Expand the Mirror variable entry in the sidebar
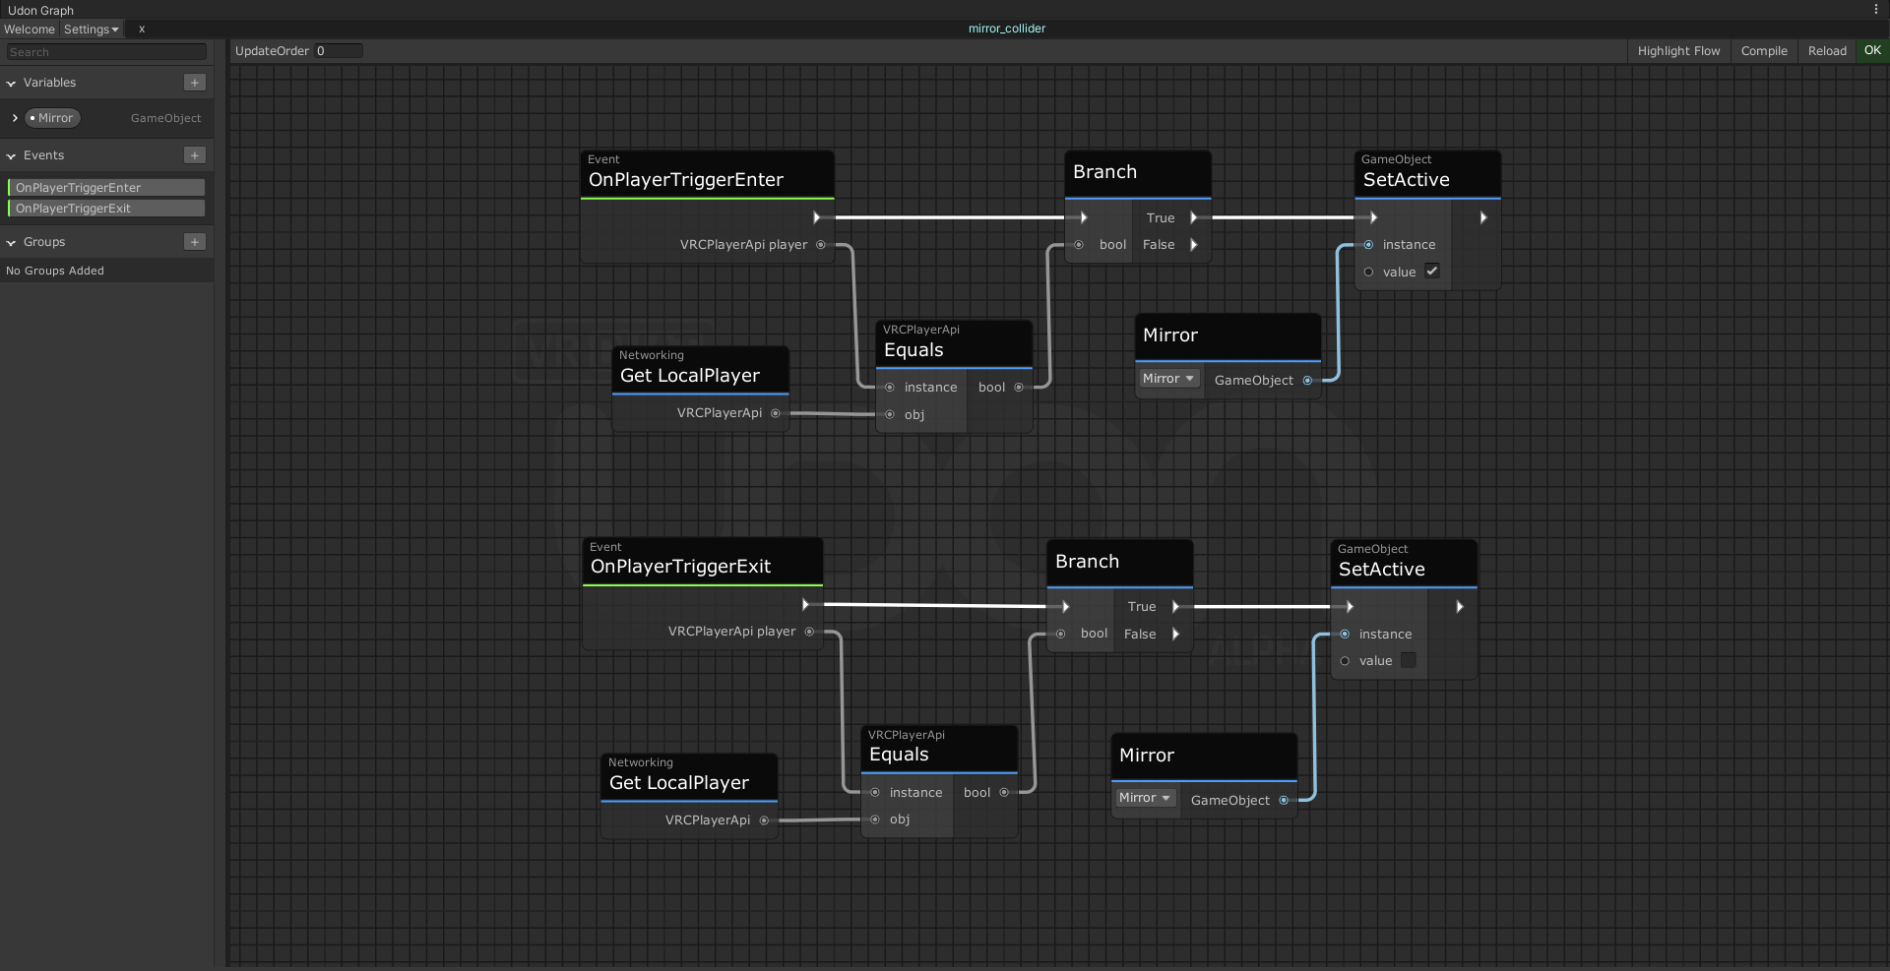 15,118
